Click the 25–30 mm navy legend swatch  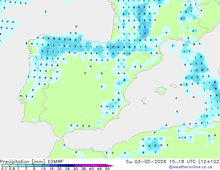[x=70, y=165]
